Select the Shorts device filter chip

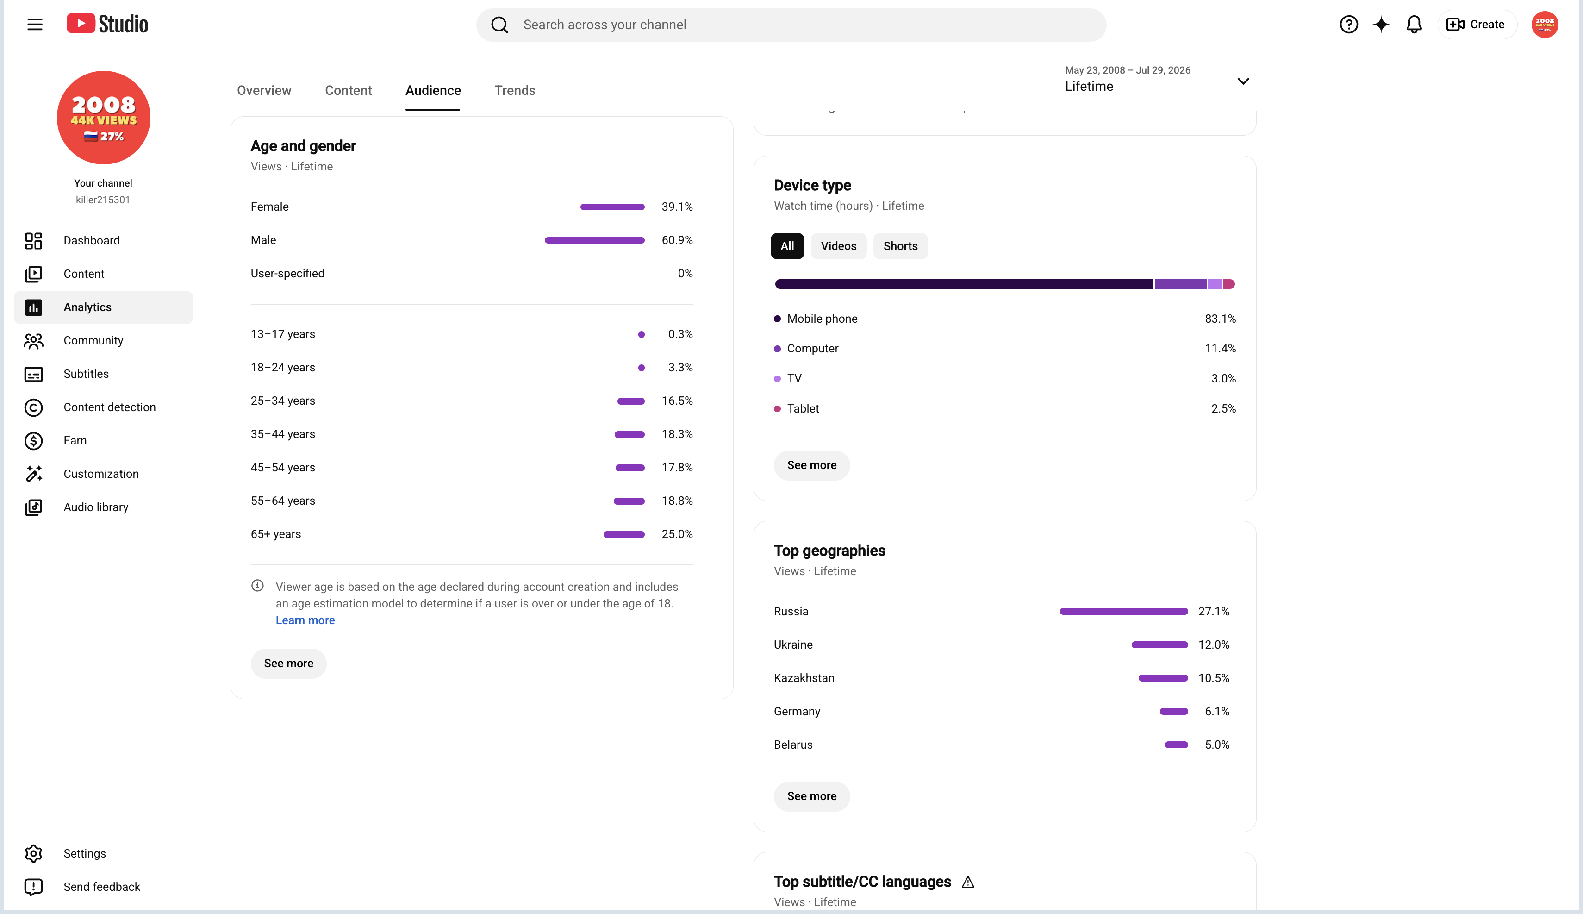(x=900, y=246)
